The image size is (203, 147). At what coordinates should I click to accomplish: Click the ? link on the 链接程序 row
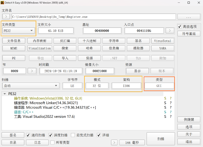coord(171,103)
